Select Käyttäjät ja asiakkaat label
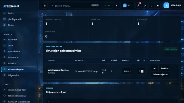The height and width of the screenshot is (103, 184). (x=19, y=102)
